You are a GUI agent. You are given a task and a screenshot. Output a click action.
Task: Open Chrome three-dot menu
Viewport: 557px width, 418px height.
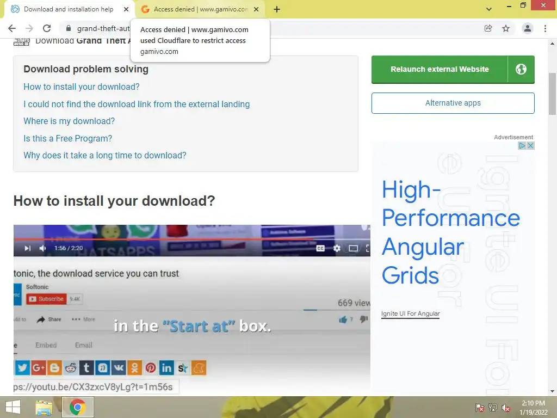click(545, 28)
